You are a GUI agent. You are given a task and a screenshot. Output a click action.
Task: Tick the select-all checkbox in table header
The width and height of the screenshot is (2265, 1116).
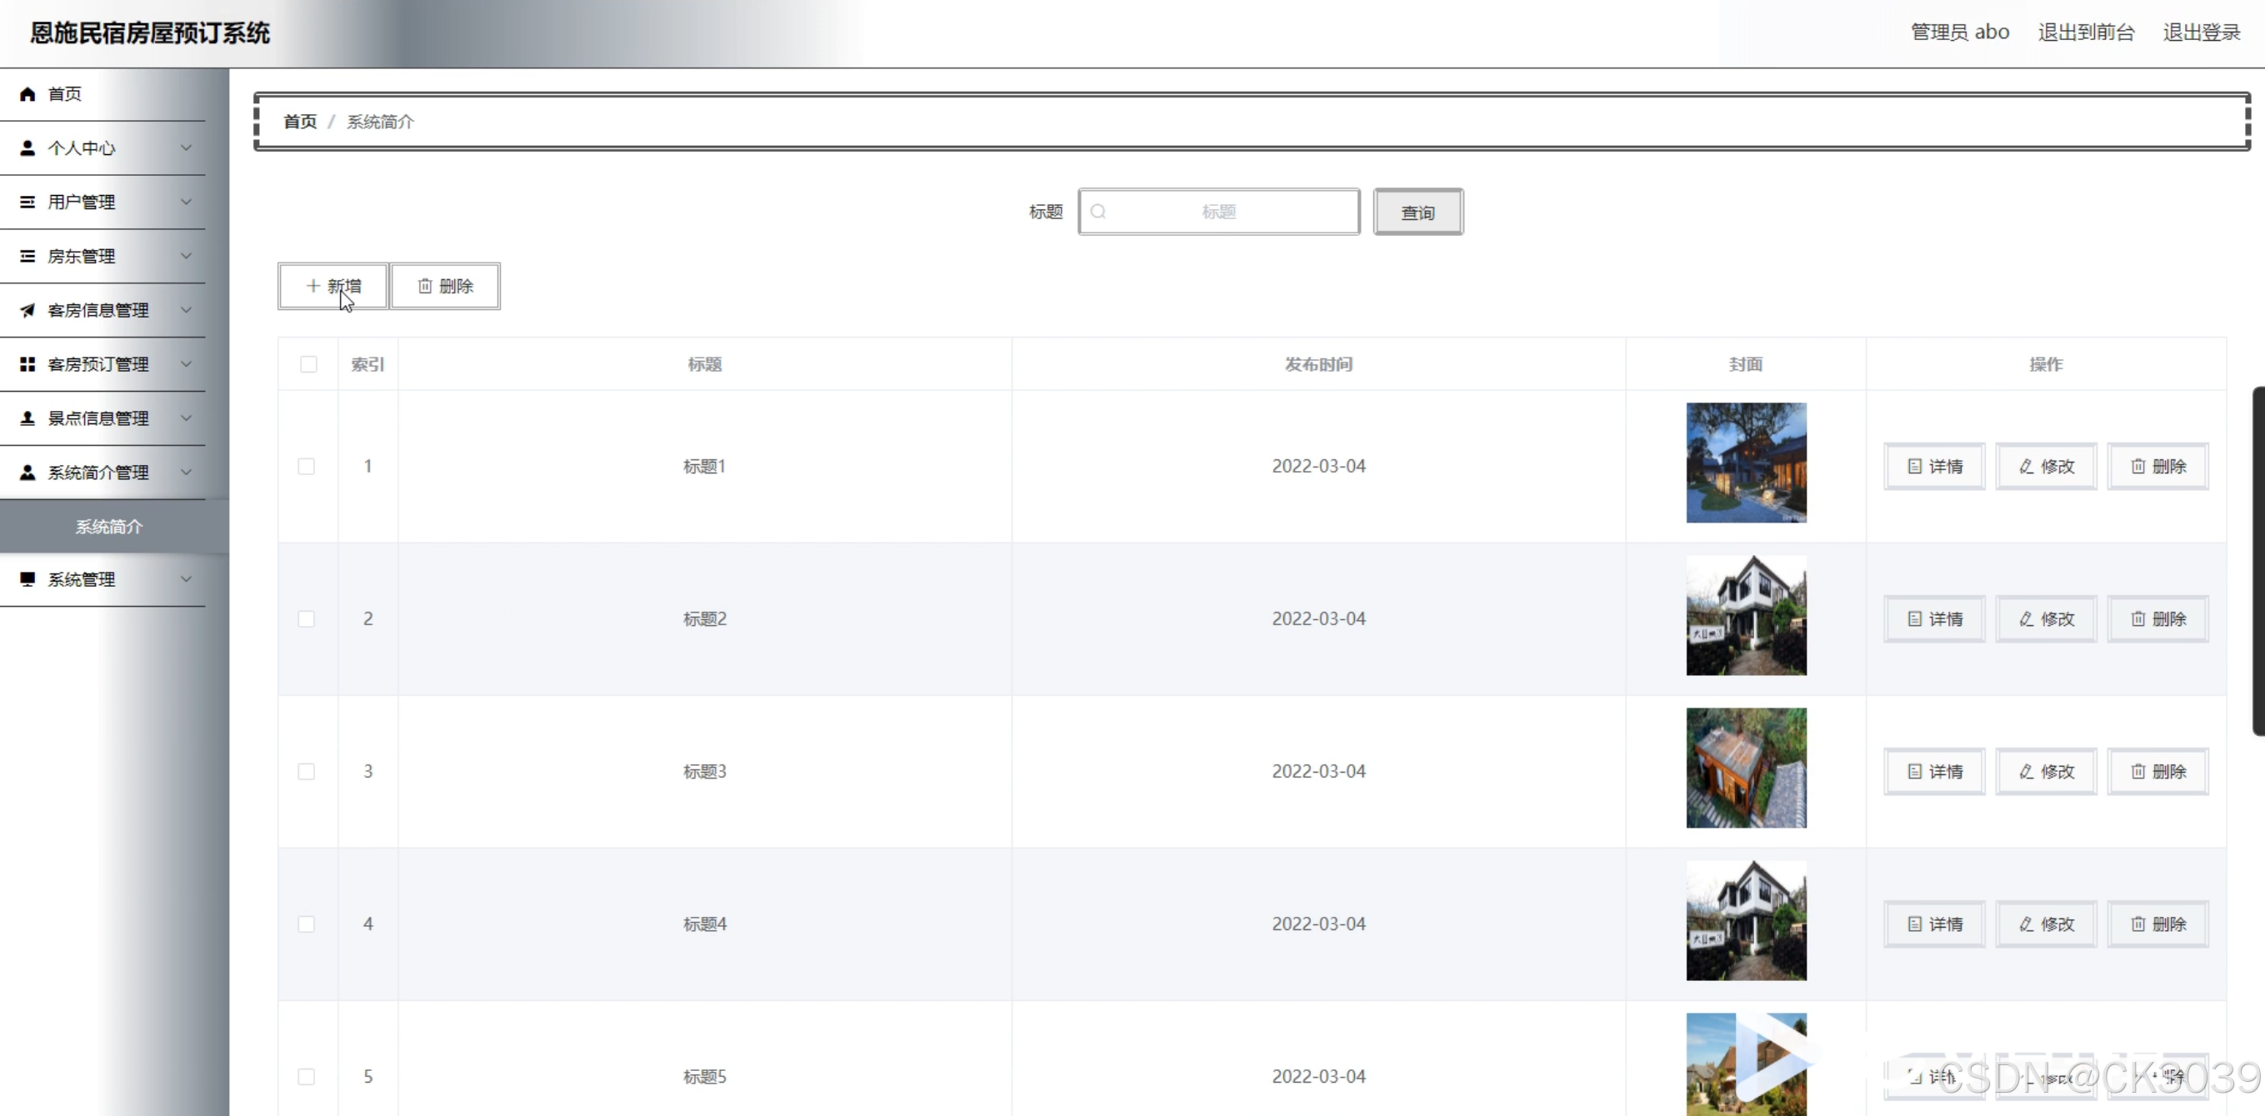pyautogui.click(x=307, y=364)
